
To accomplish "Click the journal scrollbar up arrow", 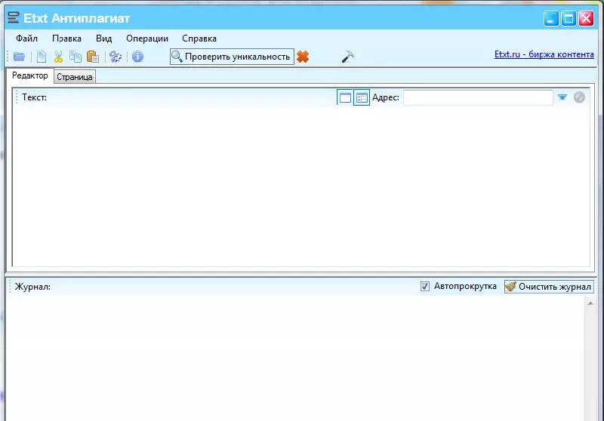I will click(590, 303).
